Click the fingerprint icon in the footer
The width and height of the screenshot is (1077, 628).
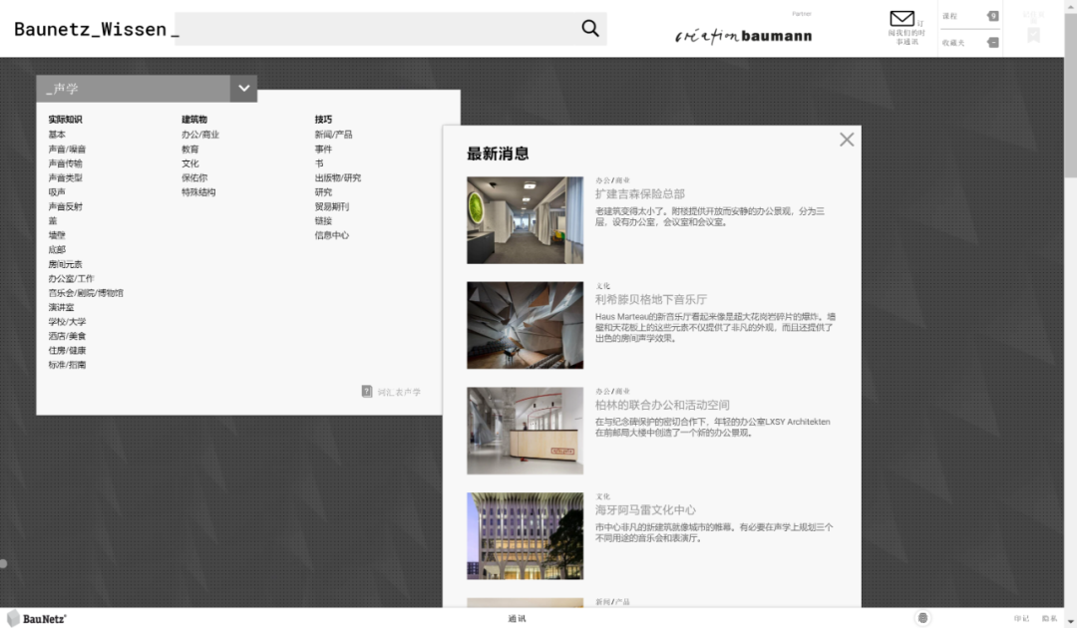tap(922, 618)
